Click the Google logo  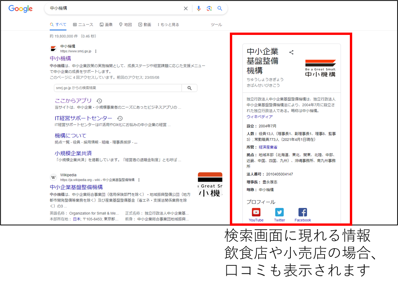20,9
